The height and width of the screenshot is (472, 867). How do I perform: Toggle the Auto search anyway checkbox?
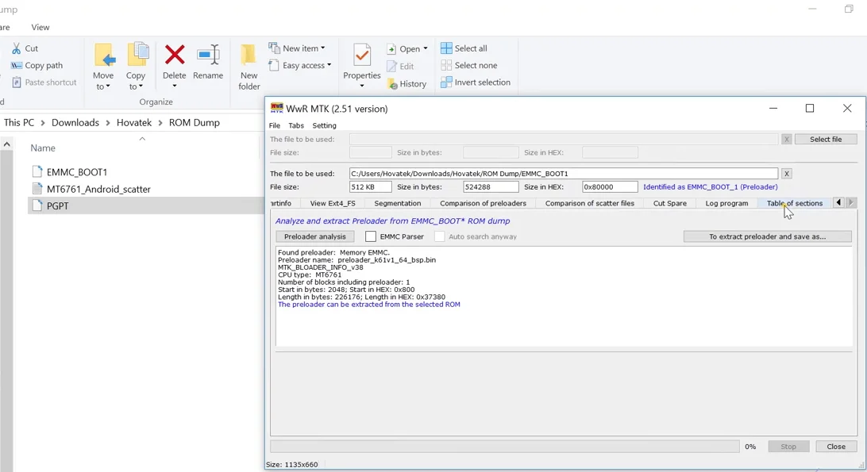440,236
